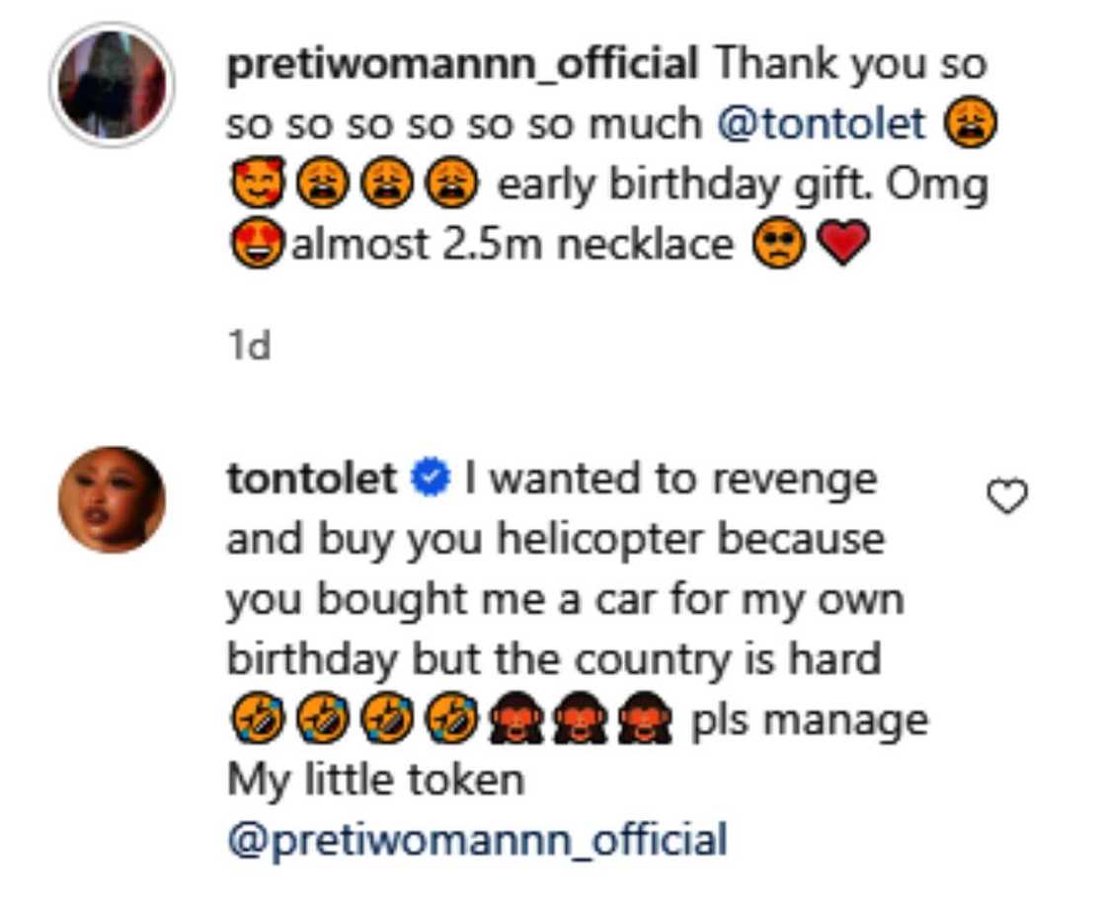
Task: Click the 1d timestamp
Action: click(x=248, y=346)
